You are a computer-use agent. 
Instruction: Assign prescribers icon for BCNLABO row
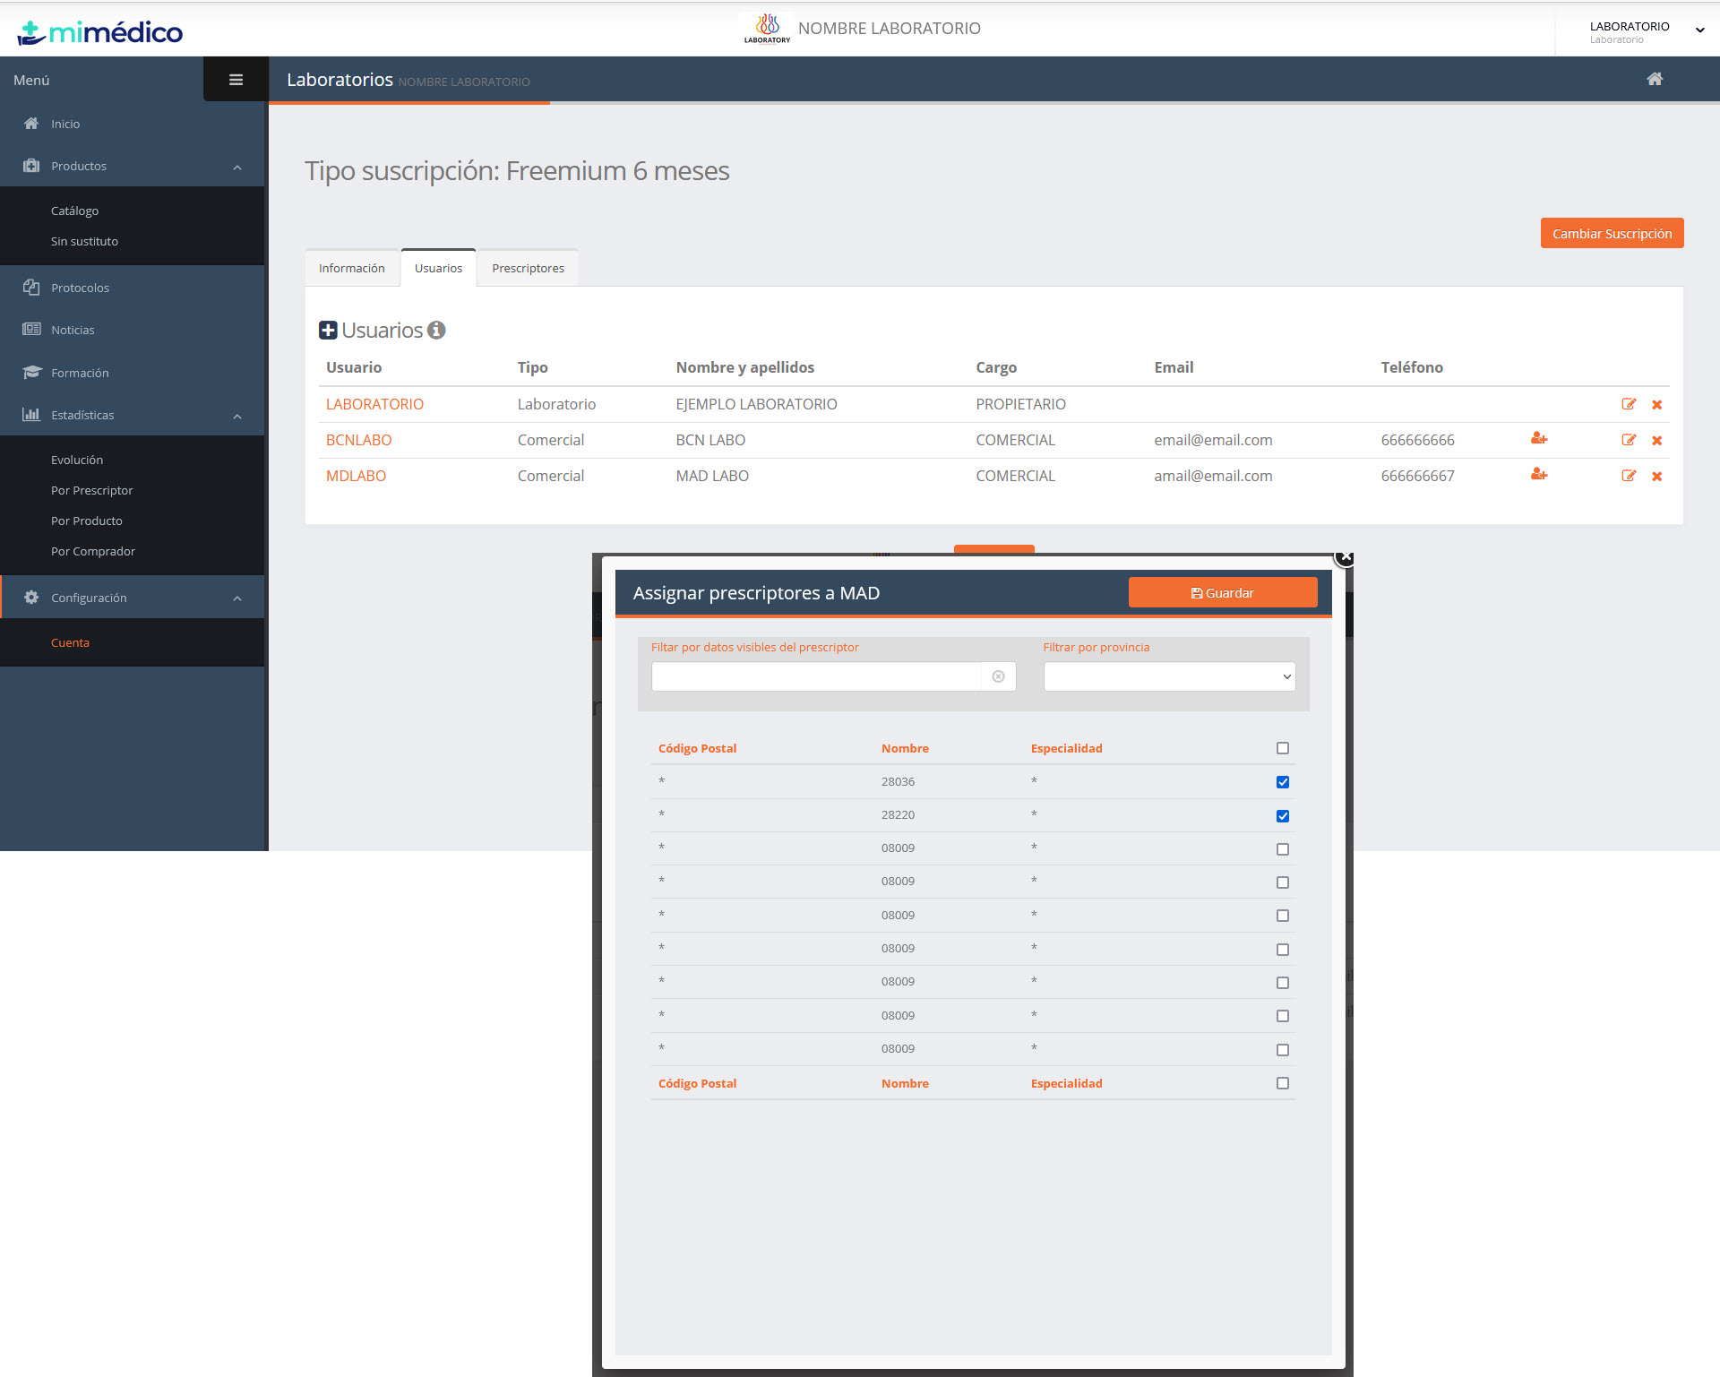pos(1539,439)
